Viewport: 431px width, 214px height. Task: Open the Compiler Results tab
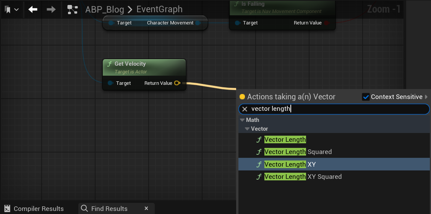pos(34,209)
